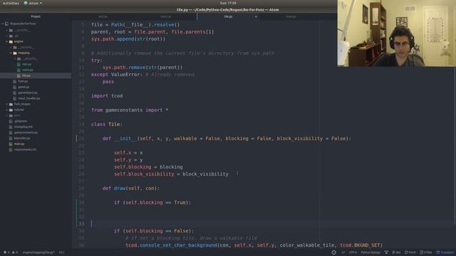Screen dimensions: 456x256
Task: Open the Git changed files count
Action: point(426,252)
